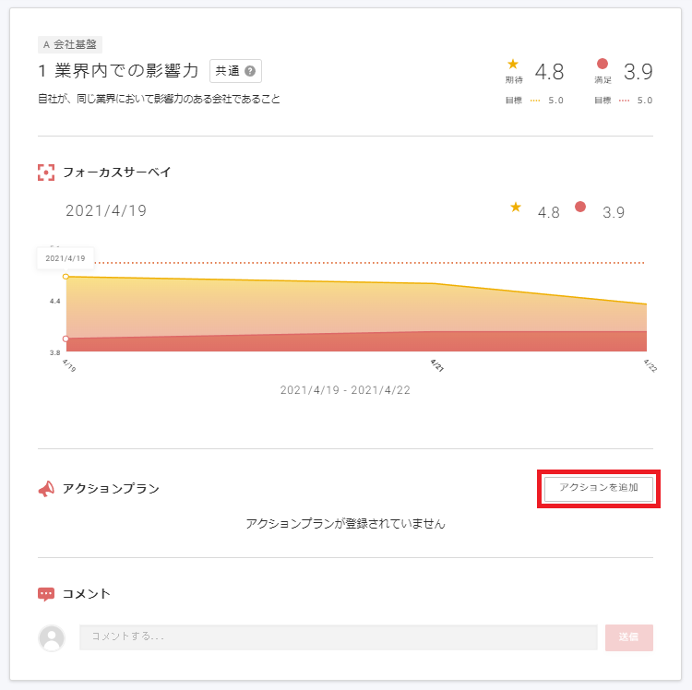Click the yellow star 期待 icon in header
Viewport: 692px width, 690px height.
(513, 64)
